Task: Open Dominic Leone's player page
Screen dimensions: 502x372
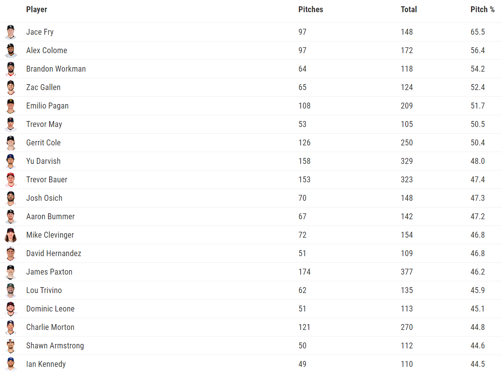Action: [50, 309]
